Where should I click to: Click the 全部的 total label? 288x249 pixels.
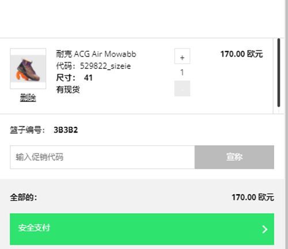click(x=24, y=197)
